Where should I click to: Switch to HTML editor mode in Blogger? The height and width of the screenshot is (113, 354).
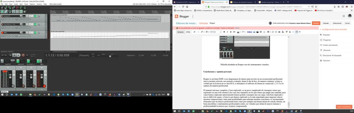click(188, 32)
